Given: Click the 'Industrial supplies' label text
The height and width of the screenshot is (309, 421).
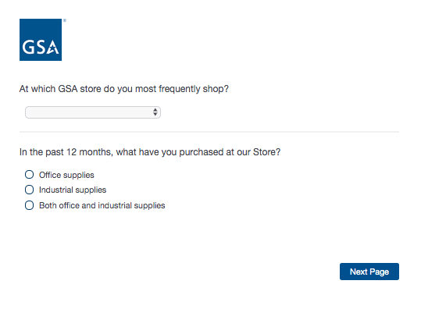Looking at the screenshot, I should click(73, 190).
